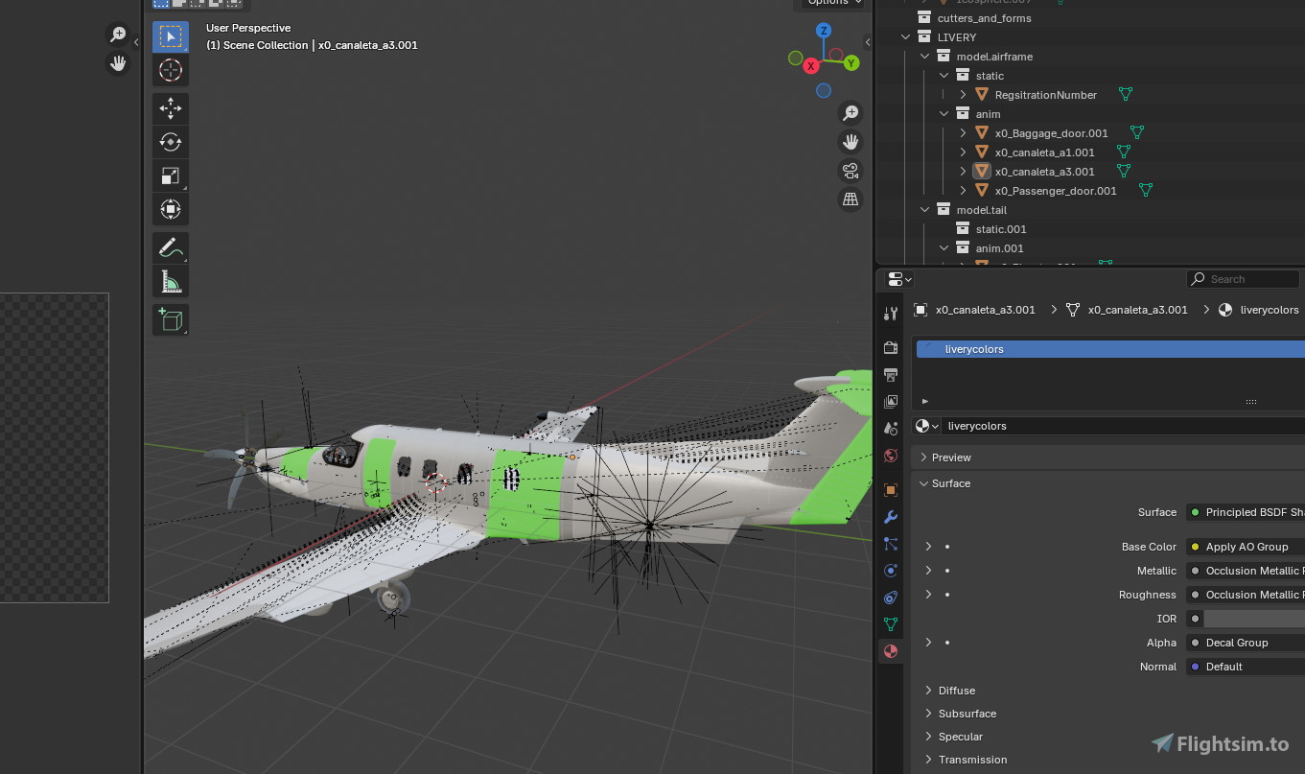Switch to World Properties globe tab

pyautogui.click(x=890, y=456)
